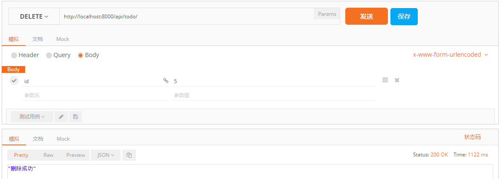Click the 参数名 empty input field
503x179 pixels.
(x=95, y=95)
